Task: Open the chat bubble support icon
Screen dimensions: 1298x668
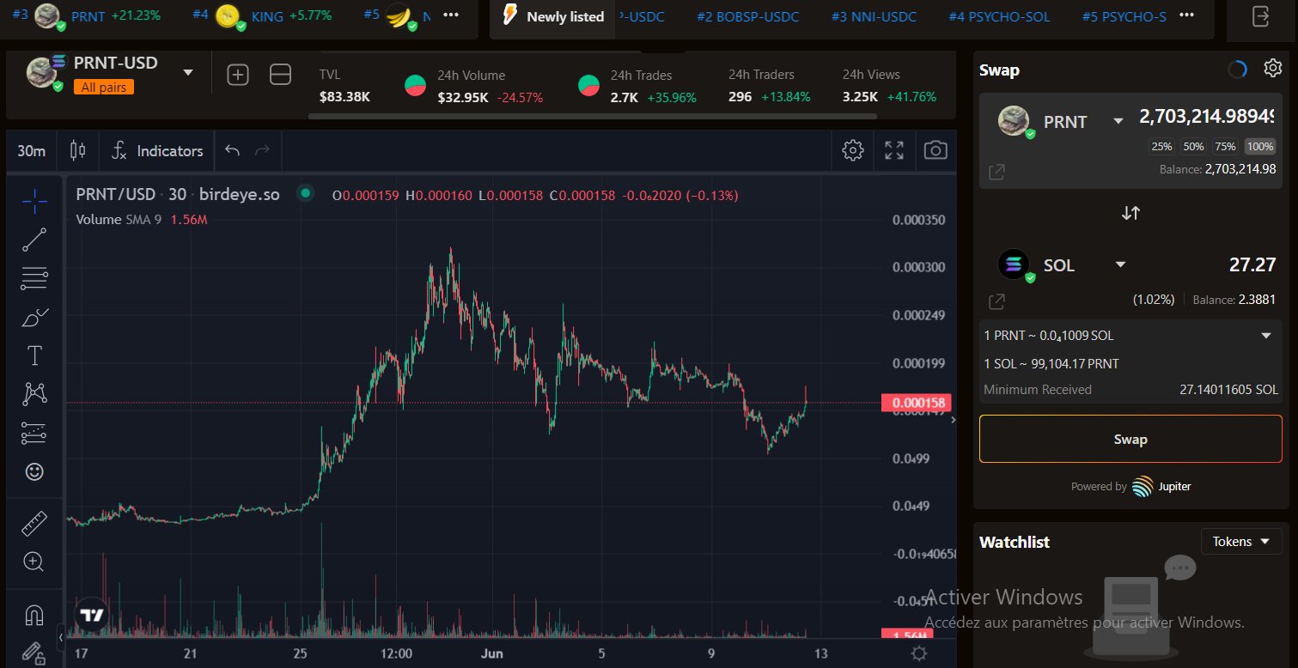Action: coord(1180,568)
